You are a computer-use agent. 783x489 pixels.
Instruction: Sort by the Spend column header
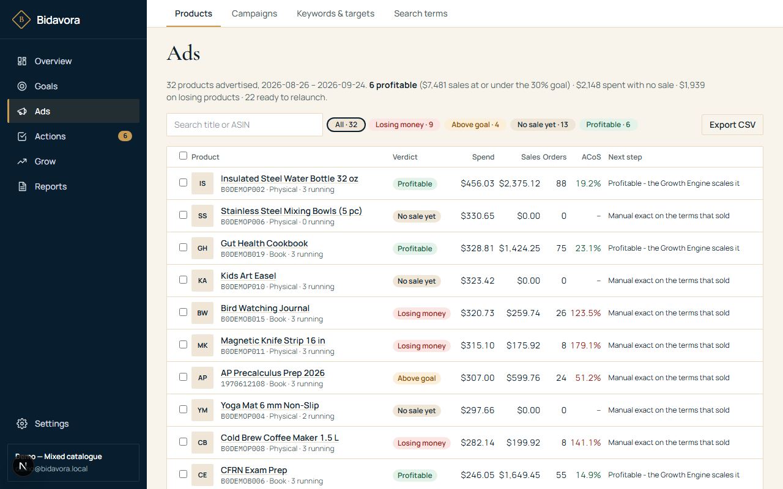(483, 157)
